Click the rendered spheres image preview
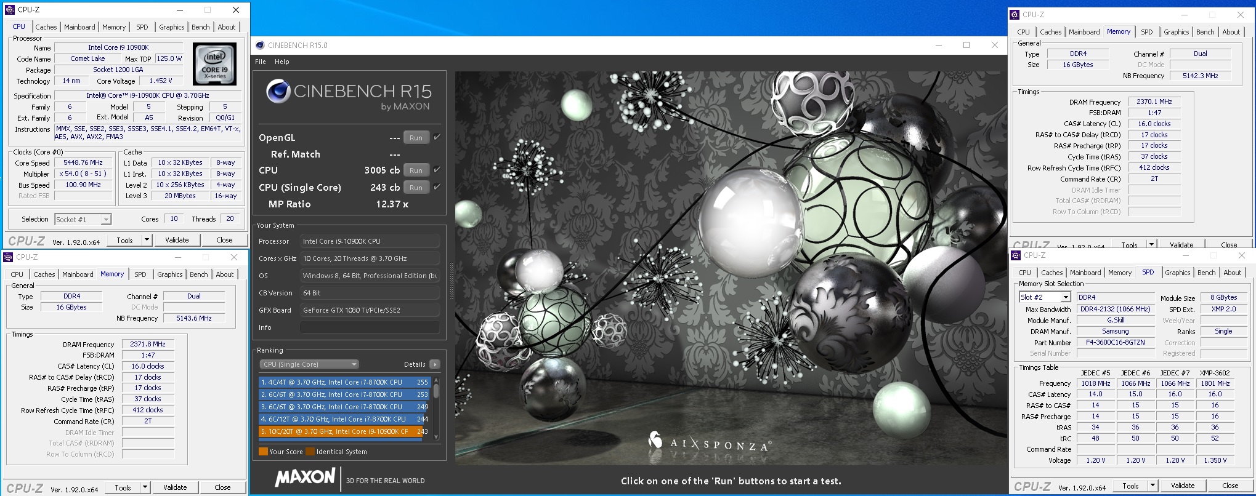Image resolution: width=1256 pixels, height=496 pixels. coord(731,268)
